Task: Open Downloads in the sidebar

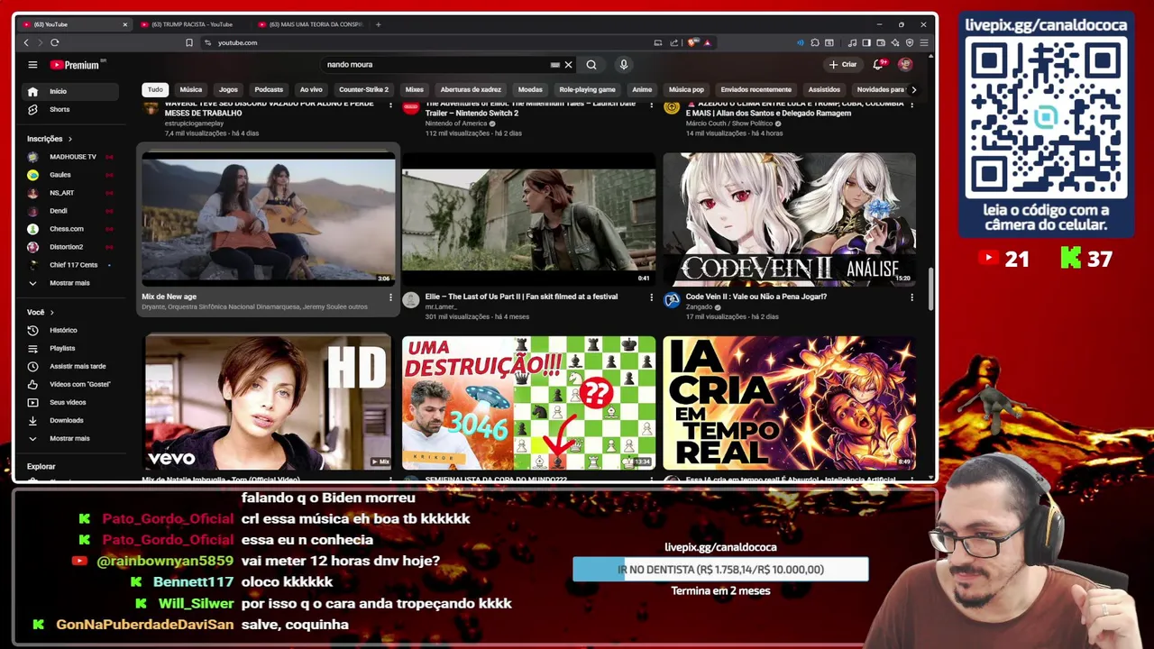Action: (x=70, y=420)
